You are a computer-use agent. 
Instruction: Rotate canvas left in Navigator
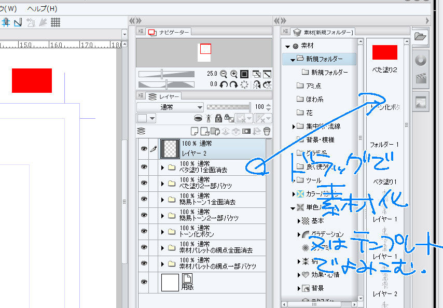coord(224,85)
